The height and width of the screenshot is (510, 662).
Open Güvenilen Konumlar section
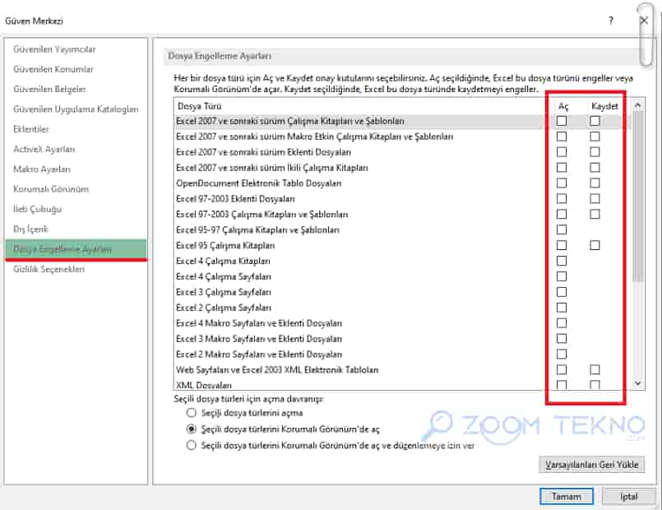point(53,69)
